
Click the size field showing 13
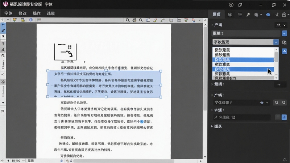[242, 117]
